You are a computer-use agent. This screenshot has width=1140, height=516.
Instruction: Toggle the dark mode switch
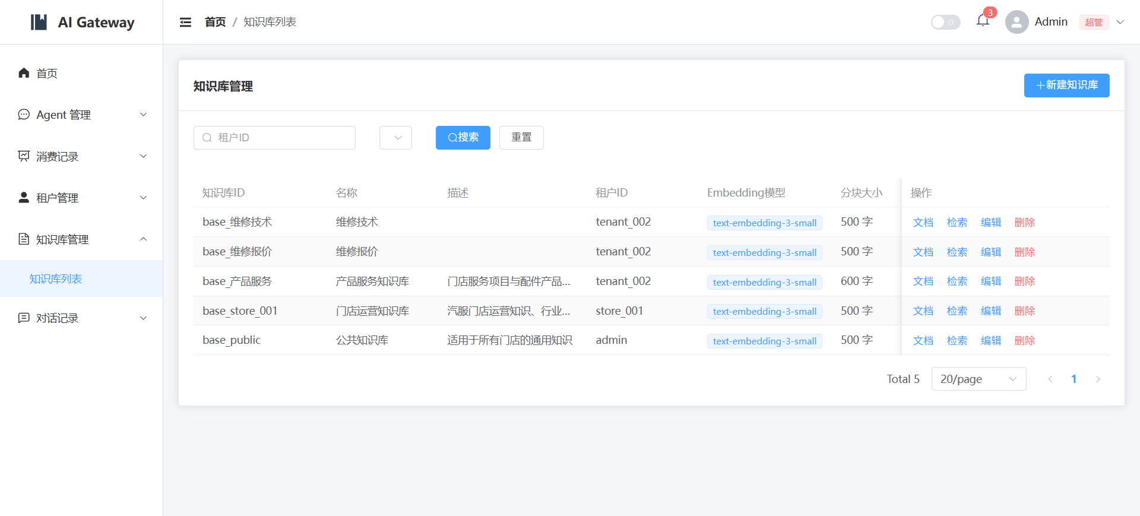945,22
